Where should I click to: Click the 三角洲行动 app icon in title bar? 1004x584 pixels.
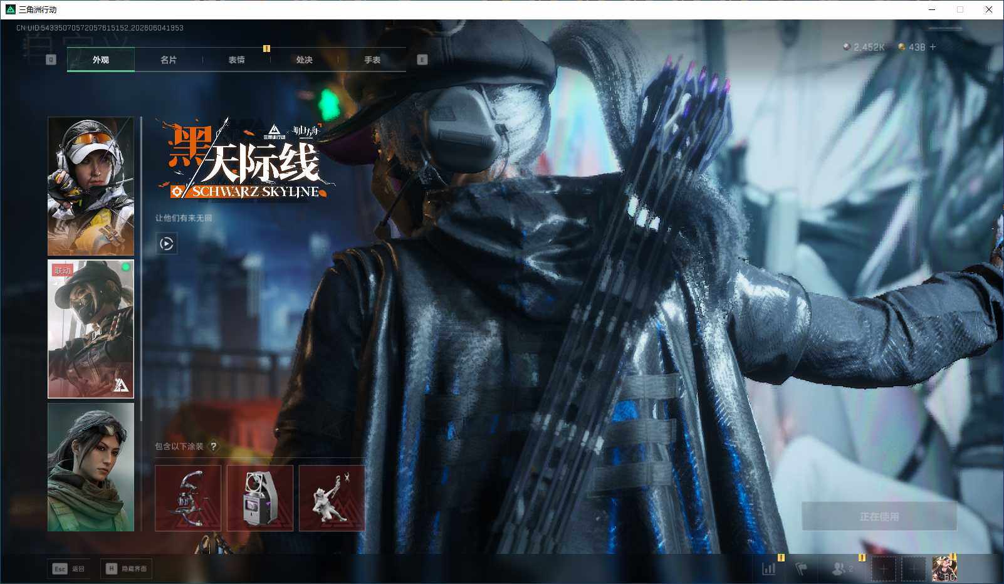9,9
